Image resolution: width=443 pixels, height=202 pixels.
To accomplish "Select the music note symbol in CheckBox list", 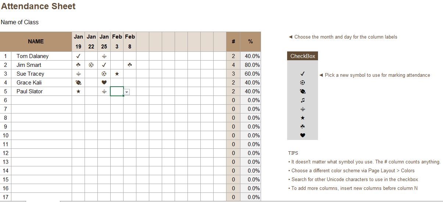I will pos(303,100).
